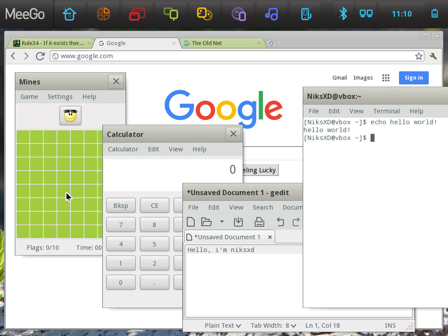The image size is (448, 336).
Task: Open Plain Text language dropdown in gedit
Action: [x=223, y=325]
